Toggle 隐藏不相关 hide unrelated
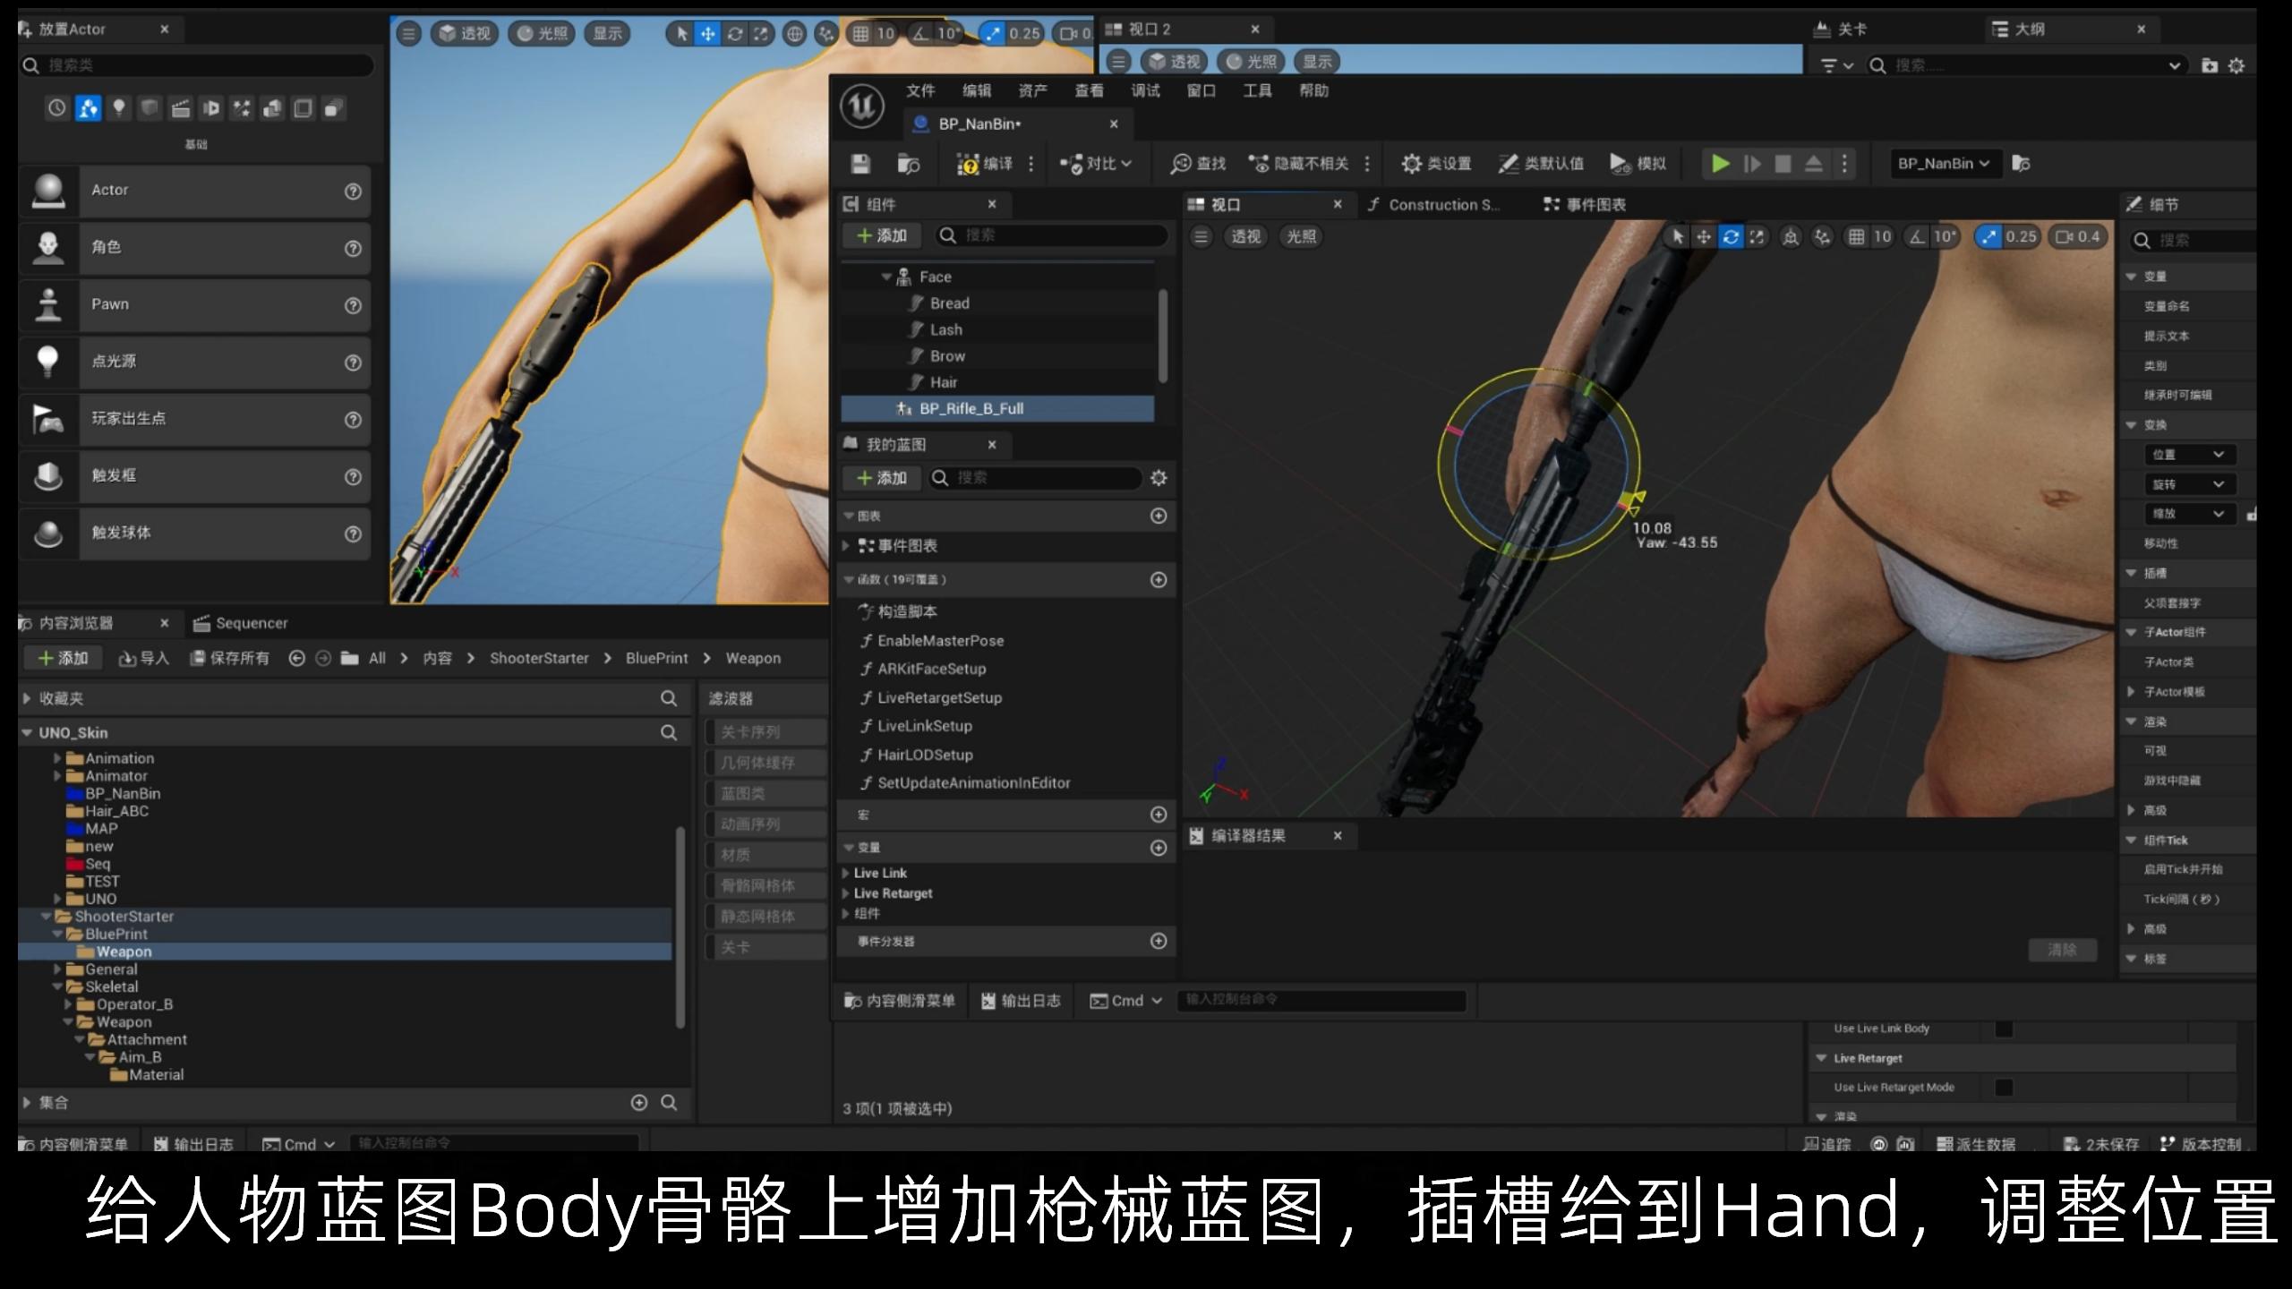Screen dimensions: 2292x1289 pos(1298,164)
